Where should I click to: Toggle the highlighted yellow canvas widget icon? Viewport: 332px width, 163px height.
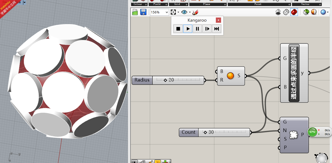point(158,162)
